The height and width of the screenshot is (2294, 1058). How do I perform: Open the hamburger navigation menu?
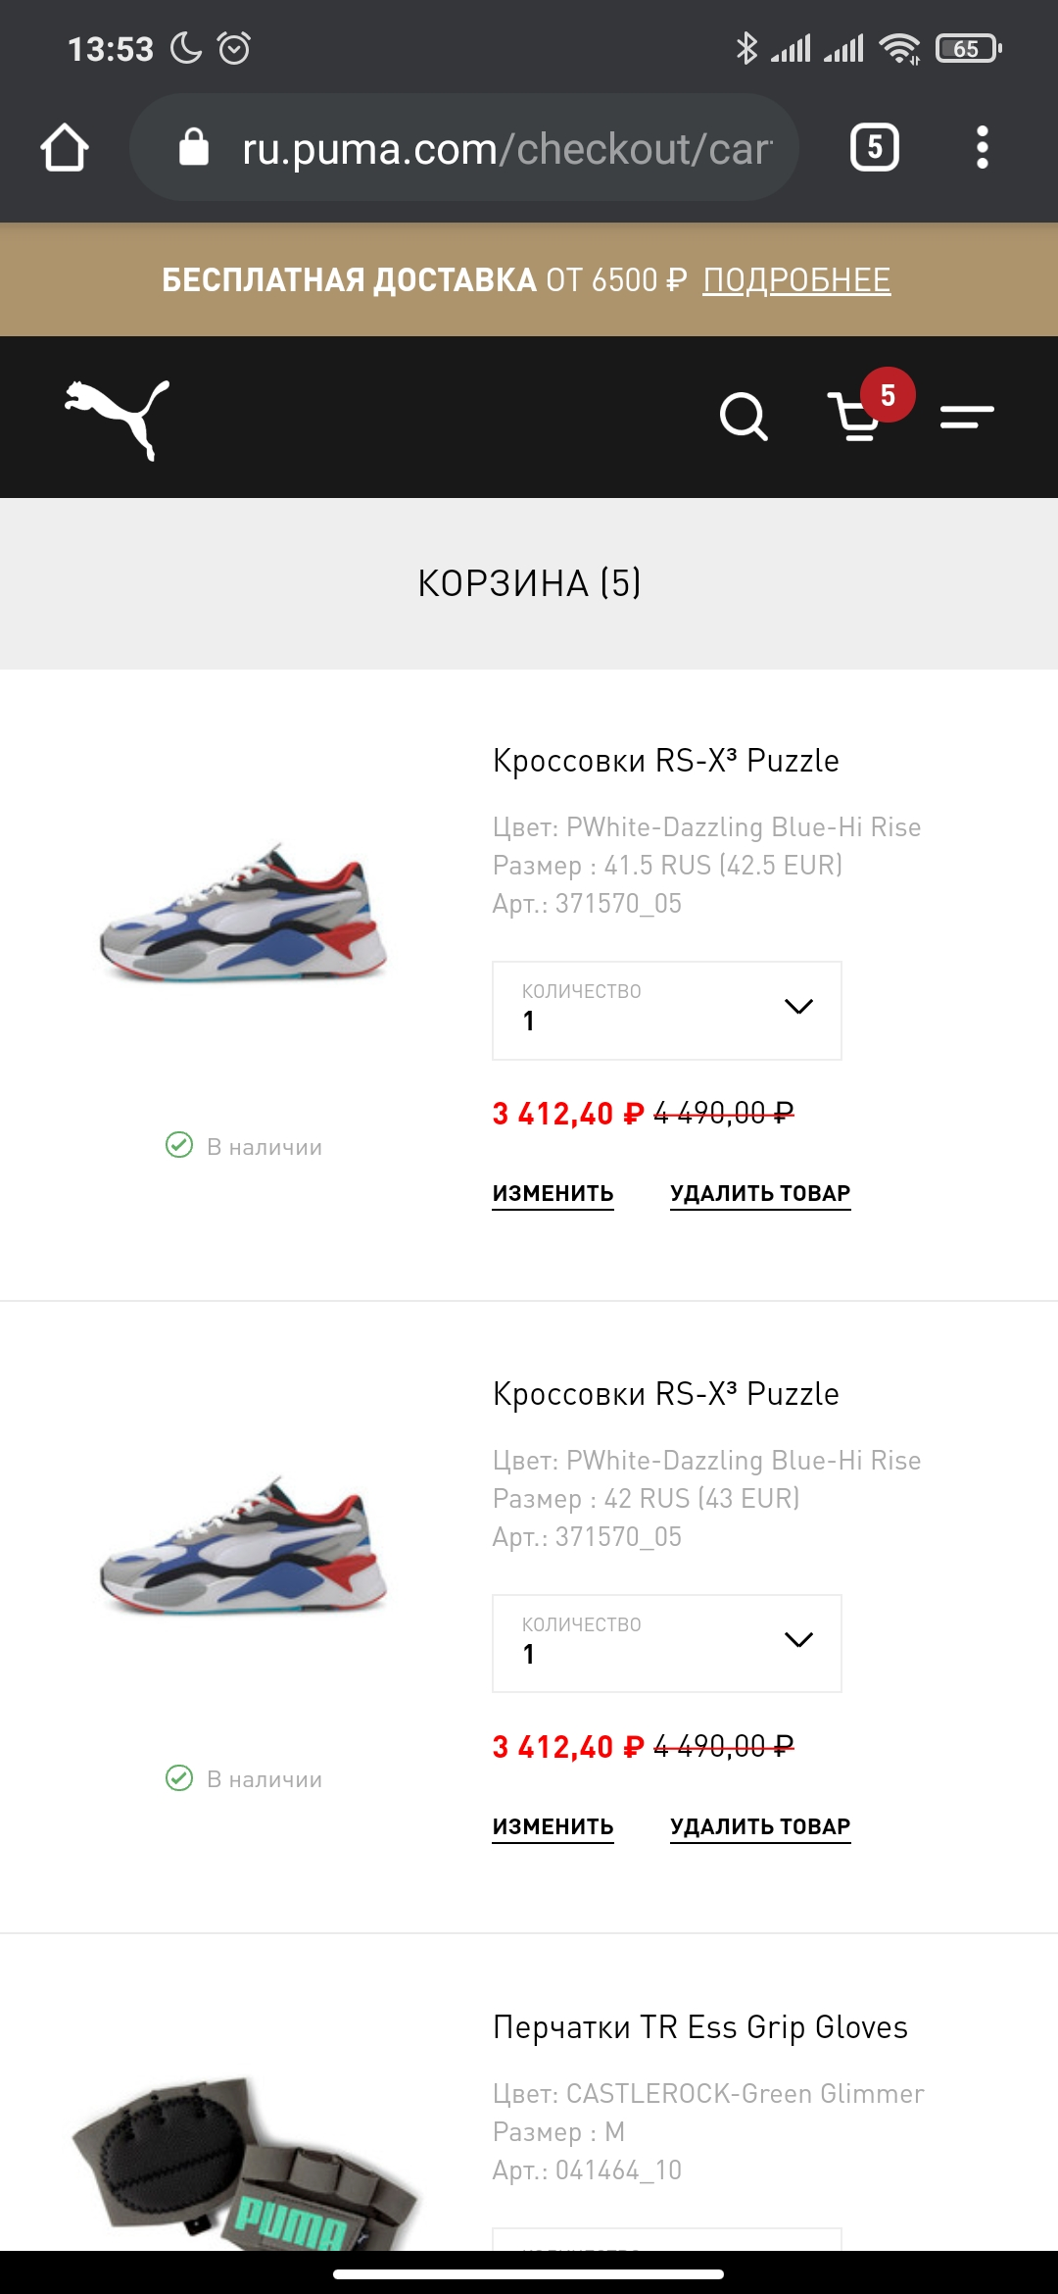967,417
